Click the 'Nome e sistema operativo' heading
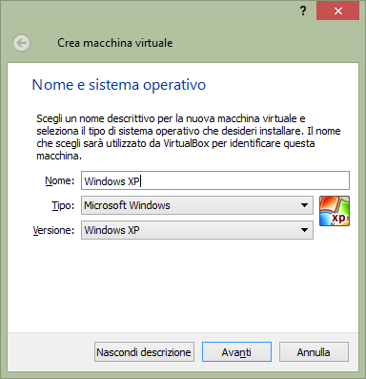Screen dimensions: 366x379 pyautogui.click(x=119, y=85)
